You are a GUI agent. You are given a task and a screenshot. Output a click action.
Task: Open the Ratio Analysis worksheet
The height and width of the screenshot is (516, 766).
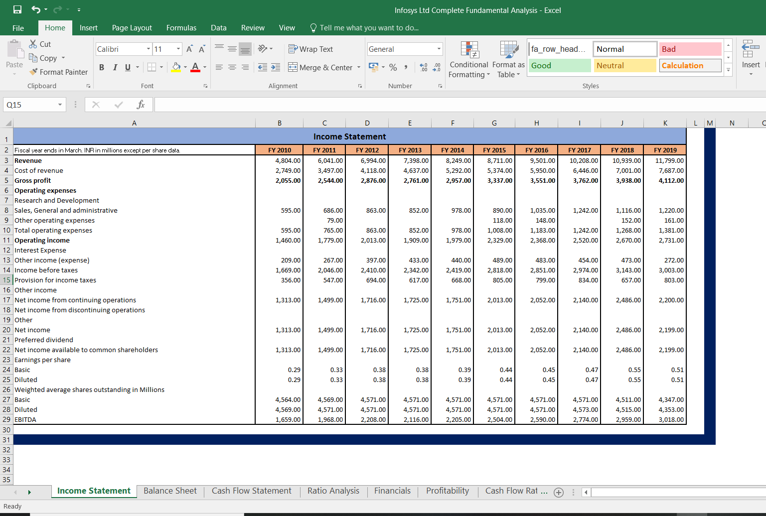333,491
